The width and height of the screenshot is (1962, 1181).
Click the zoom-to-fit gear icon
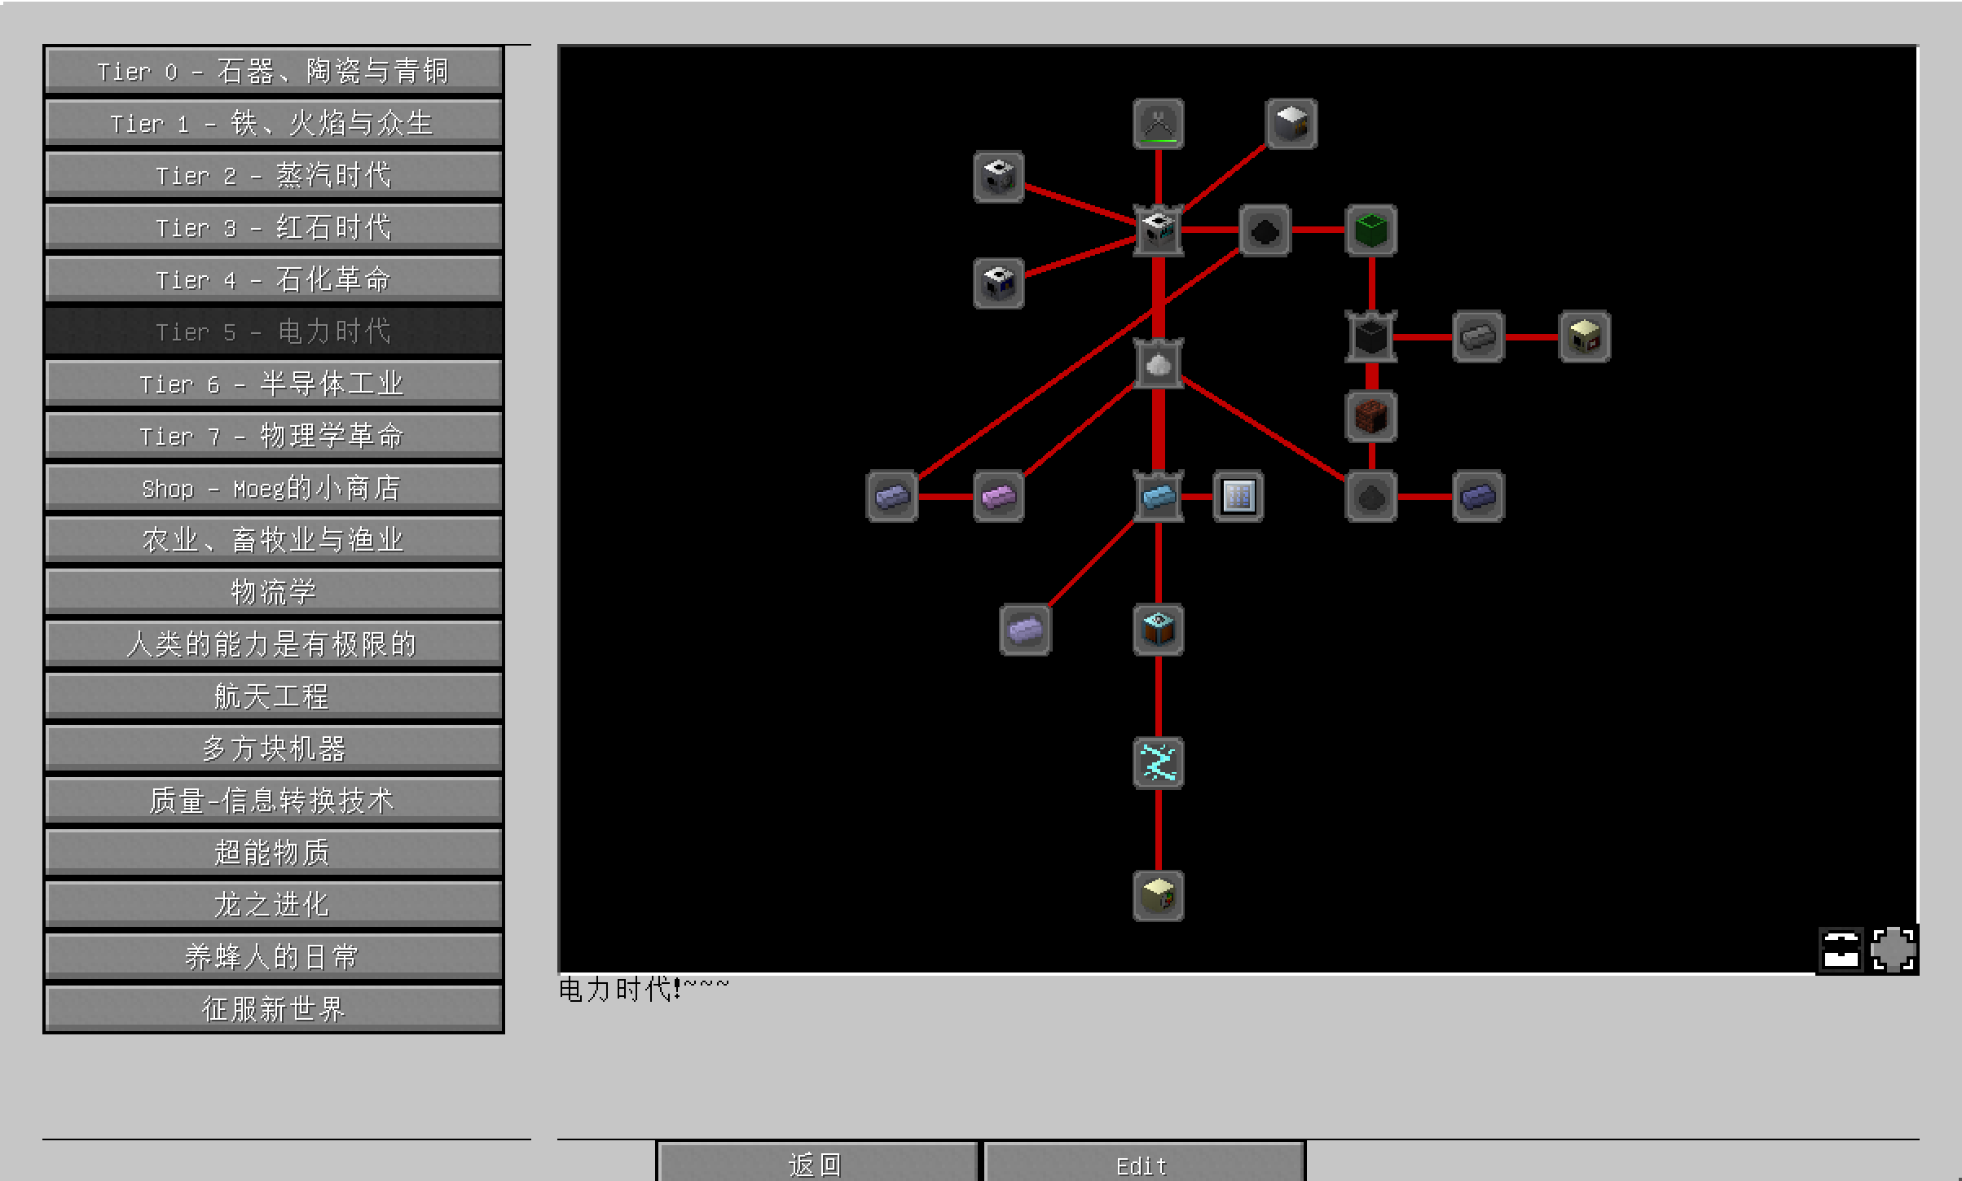coord(1893,949)
